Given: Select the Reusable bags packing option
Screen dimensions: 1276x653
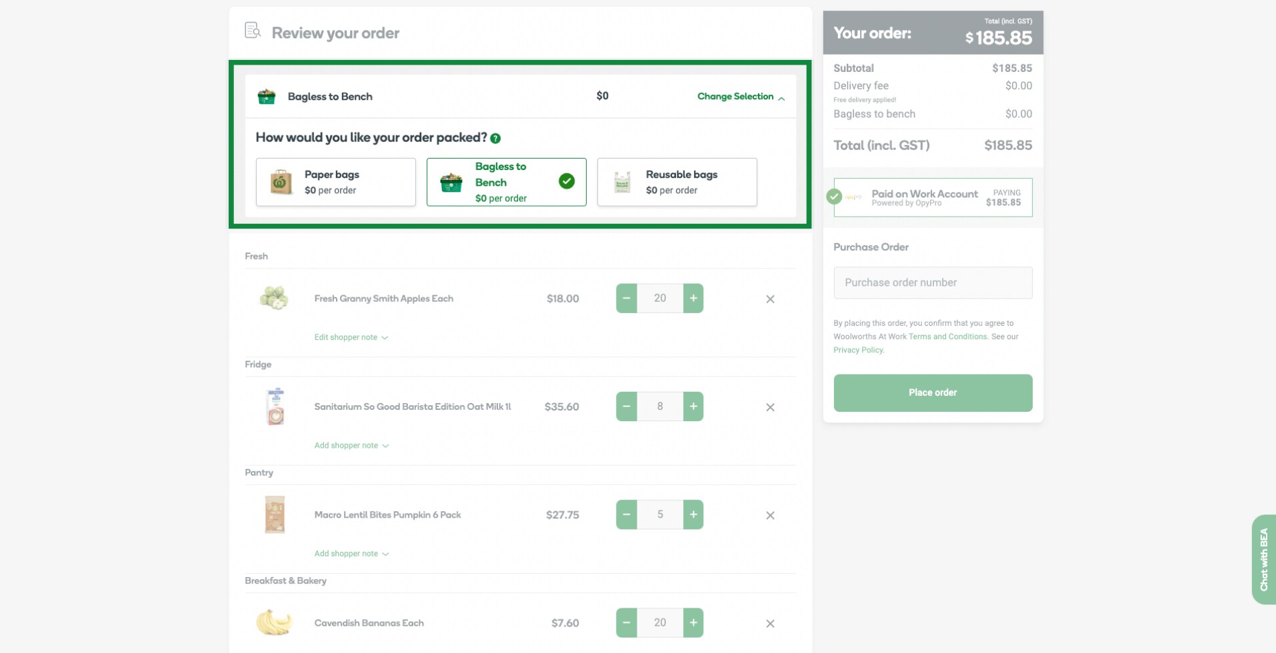Looking at the screenshot, I should [x=677, y=182].
